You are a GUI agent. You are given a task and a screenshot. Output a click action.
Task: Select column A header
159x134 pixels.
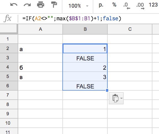coord(40,29)
